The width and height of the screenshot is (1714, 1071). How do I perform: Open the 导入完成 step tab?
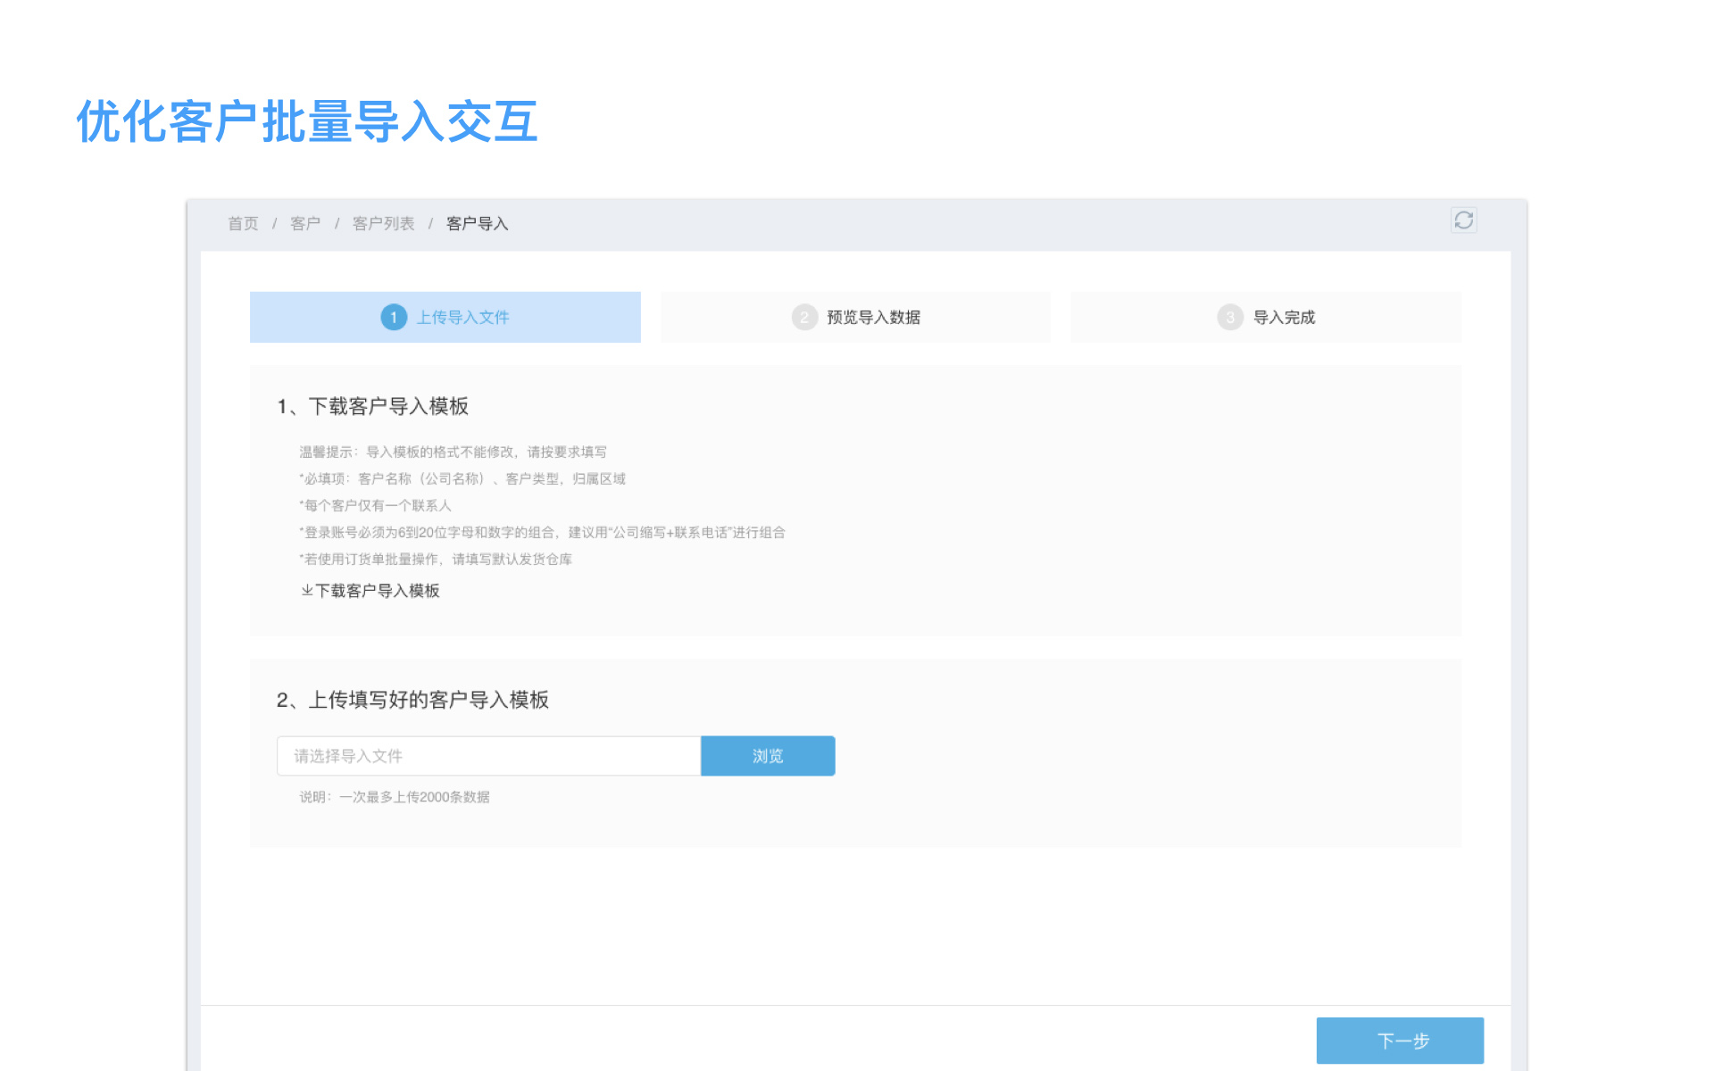(1284, 317)
